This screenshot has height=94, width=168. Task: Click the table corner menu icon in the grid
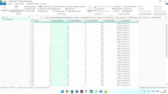click(32, 21)
